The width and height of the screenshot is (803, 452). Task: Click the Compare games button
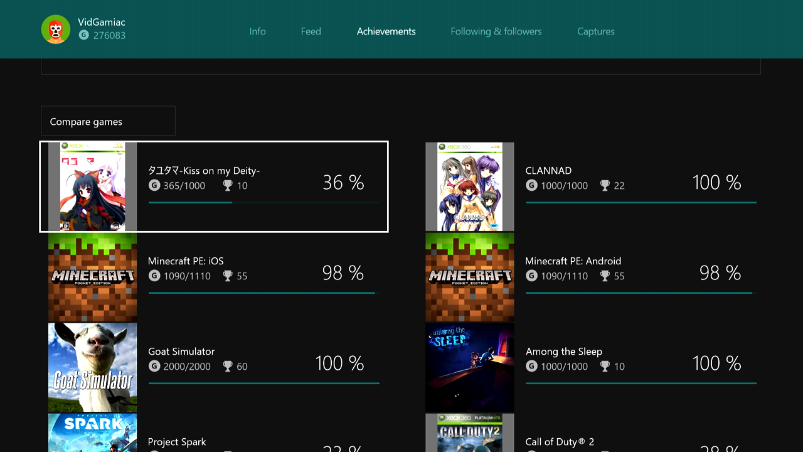coord(108,121)
